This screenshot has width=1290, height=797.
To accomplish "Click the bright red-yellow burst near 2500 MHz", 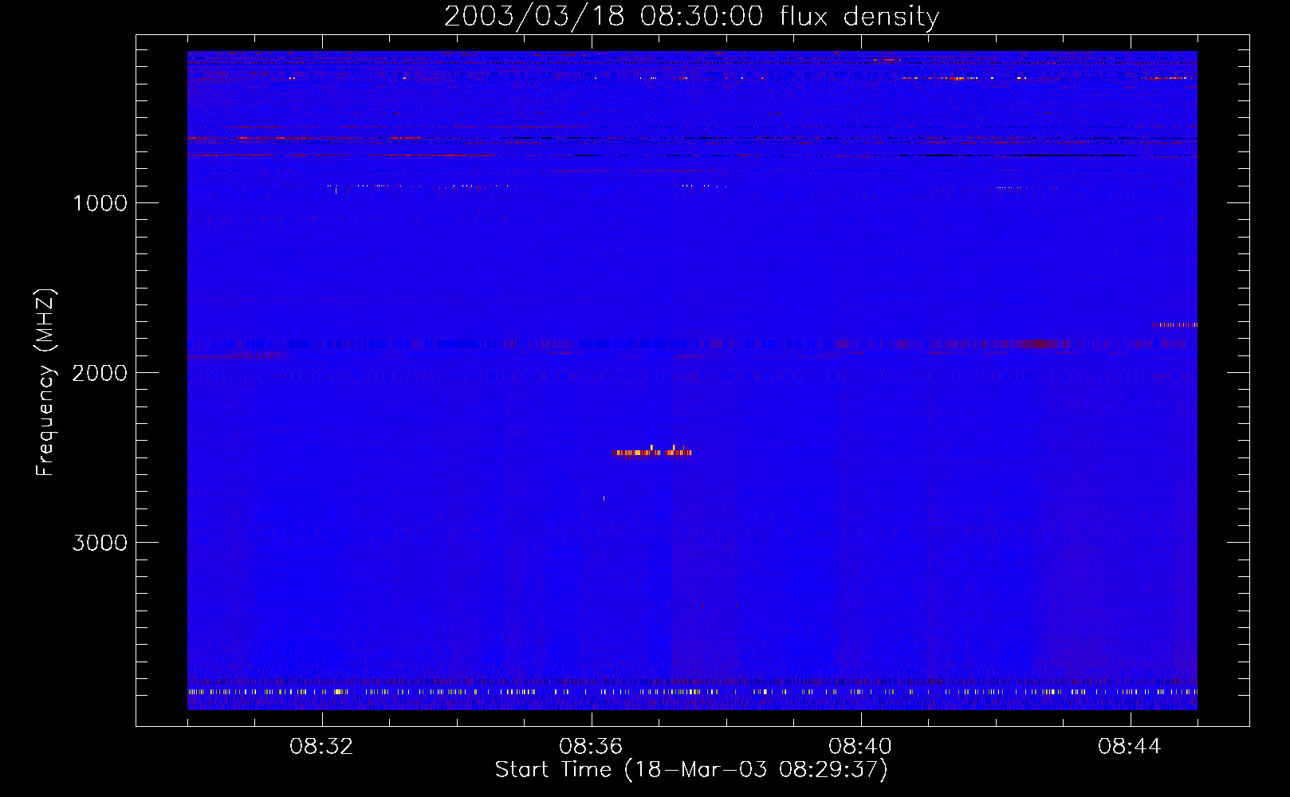I will pos(651,452).
